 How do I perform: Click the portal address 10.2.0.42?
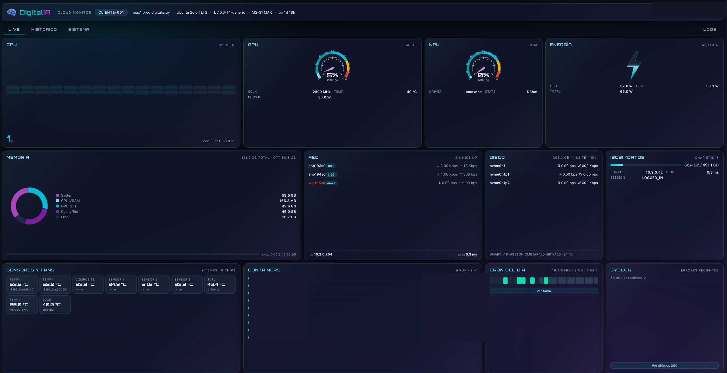654,172
